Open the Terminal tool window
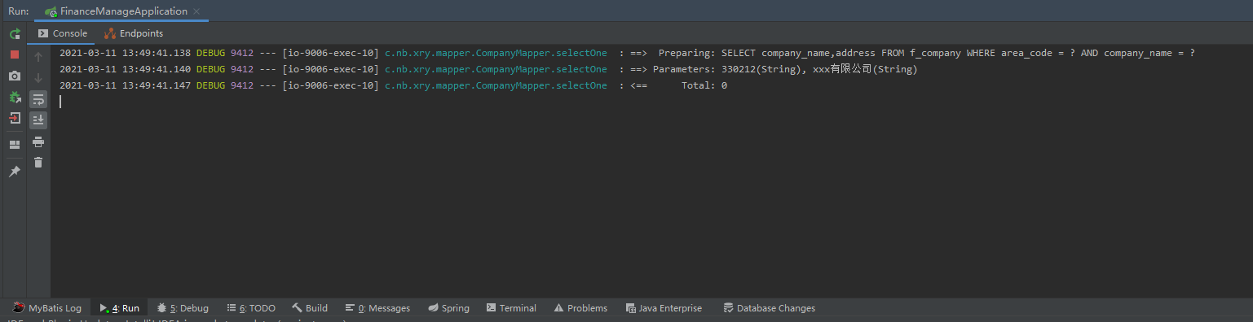Viewport: 1253px width, 322px height. (x=511, y=308)
